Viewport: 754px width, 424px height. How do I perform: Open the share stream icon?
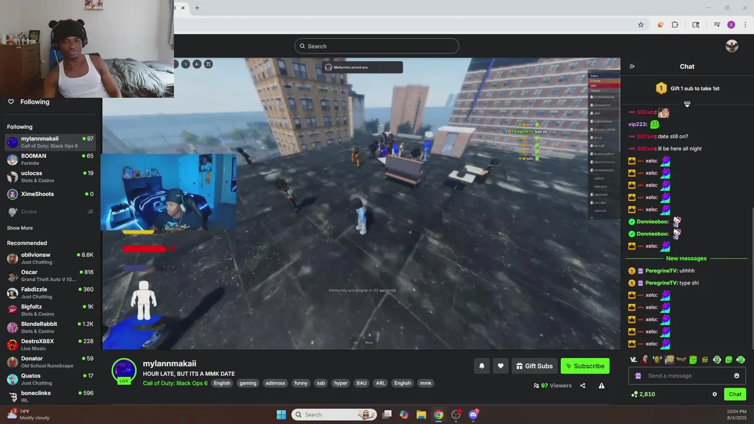[x=583, y=386]
